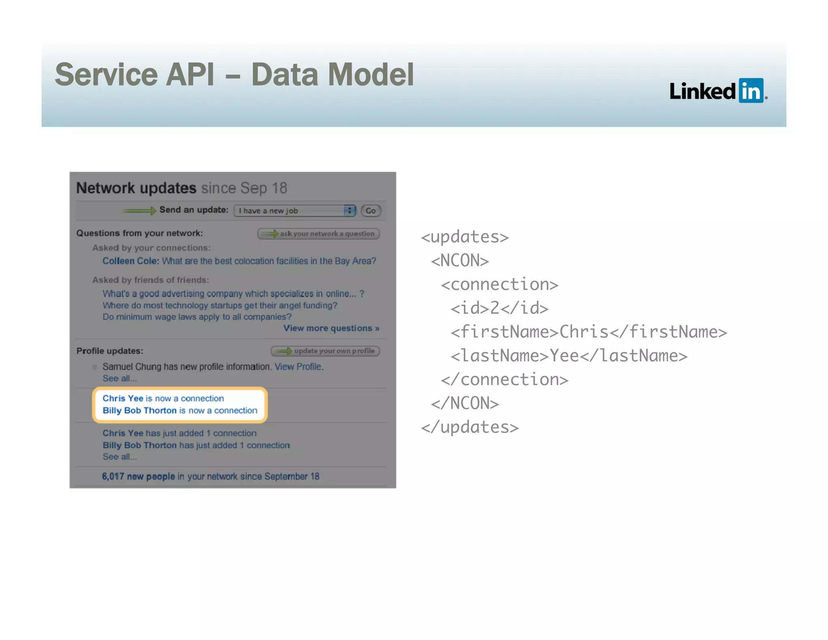828x640 pixels.
Task: Click 'See all...' under Profile updates
Action: click(120, 378)
